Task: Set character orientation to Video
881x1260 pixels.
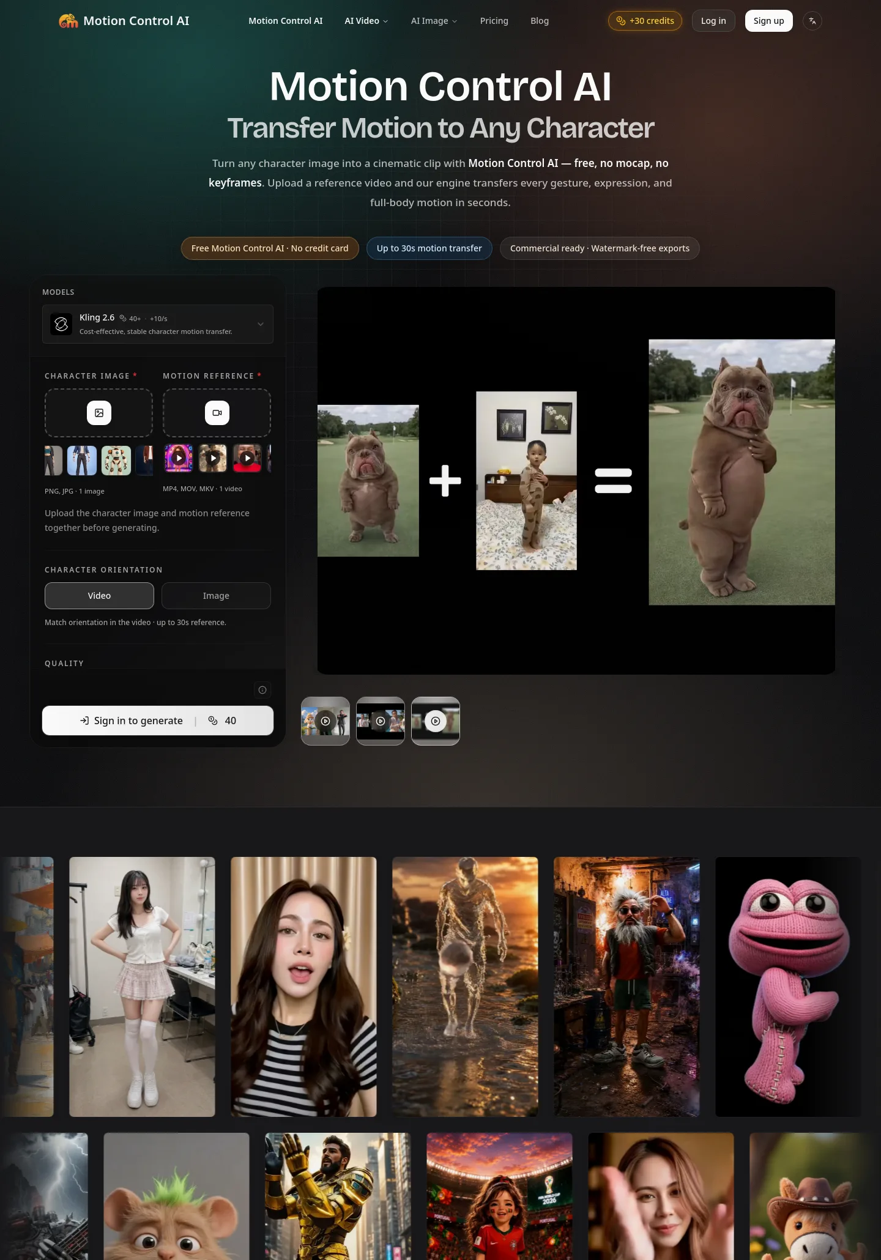Action: (99, 596)
